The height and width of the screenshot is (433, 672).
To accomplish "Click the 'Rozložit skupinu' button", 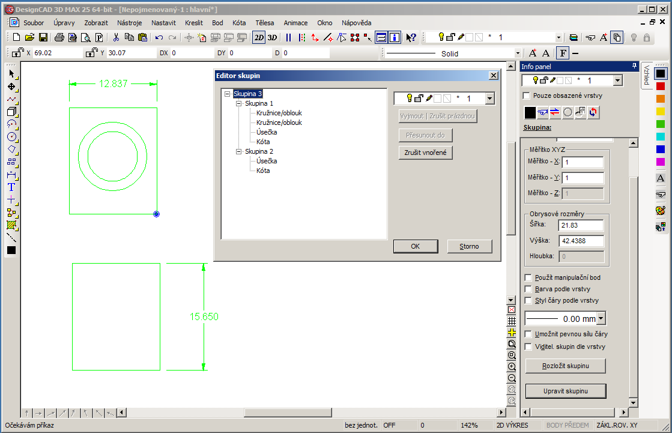I will (x=565, y=366).
